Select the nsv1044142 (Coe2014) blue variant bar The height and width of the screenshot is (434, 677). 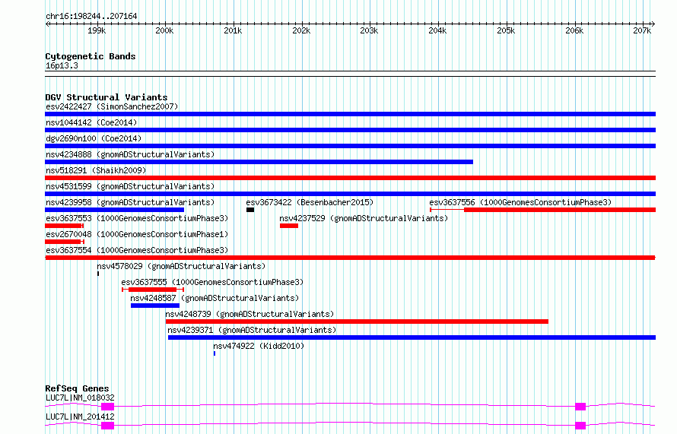pos(350,130)
